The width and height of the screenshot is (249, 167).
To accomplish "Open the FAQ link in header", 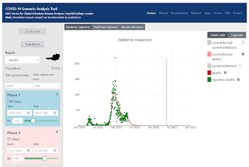I will point(227,13).
